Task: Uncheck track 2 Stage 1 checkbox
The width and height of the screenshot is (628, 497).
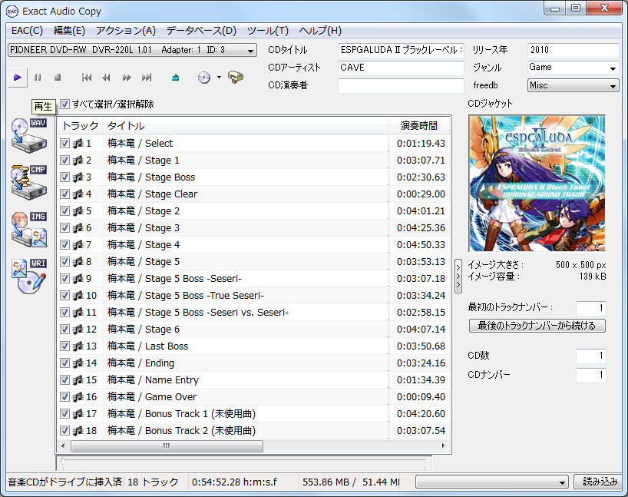Action: (x=65, y=160)
